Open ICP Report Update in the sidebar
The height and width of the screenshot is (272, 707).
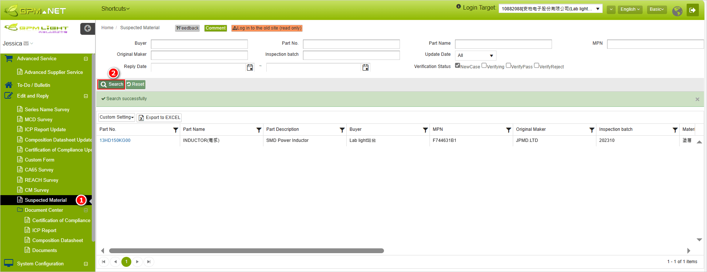pyautogui.click(x=45, y=129)
